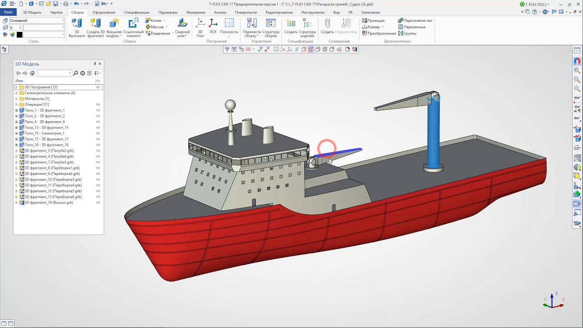Expand Материалы [1] folder
Viewport: 583px width, 328px height.
point(16,99)
